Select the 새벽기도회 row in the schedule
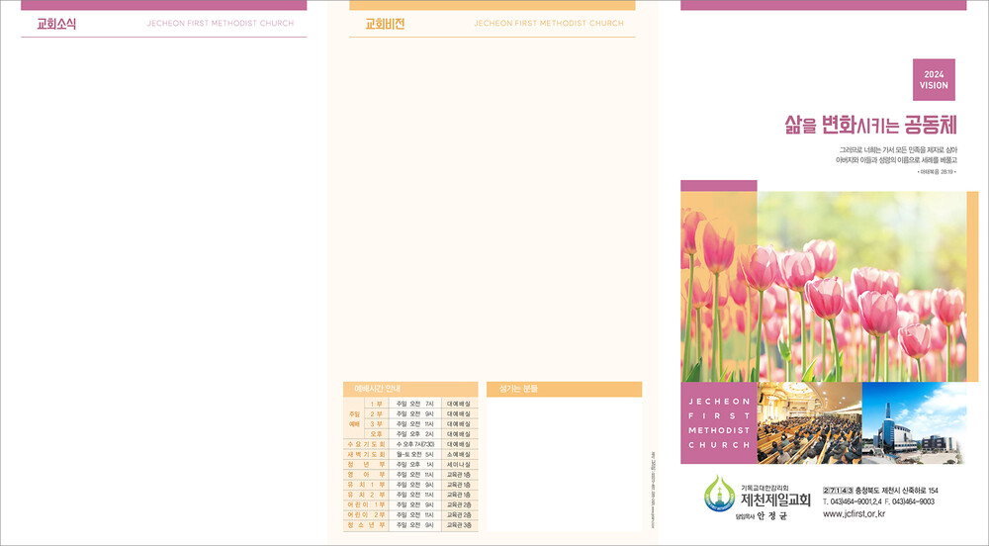The height and width of the screenshot is (546, 989). point(409,454)
